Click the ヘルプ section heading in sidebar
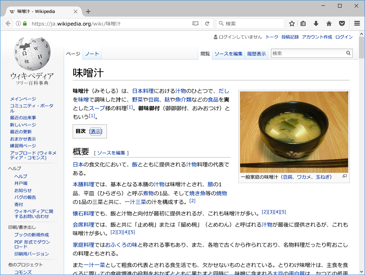Screen dimensions: 365x275 tap(15, 168)
